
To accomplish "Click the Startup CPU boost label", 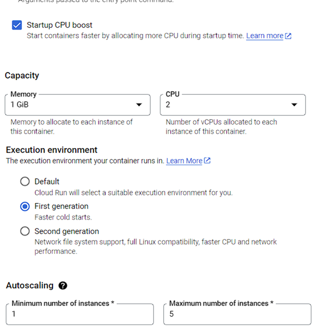I will click(59, 25).
